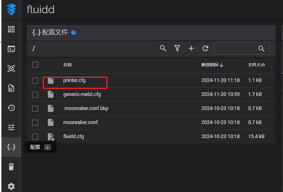
Task: Click the add new file plus icon
Action: coord(191,48)
